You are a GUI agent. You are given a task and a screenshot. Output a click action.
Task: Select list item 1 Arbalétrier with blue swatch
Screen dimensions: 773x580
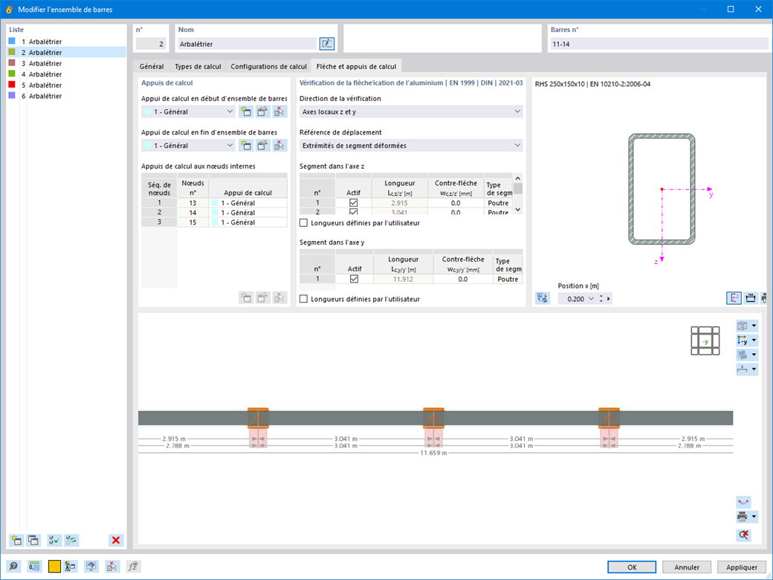tap(67, 42)
